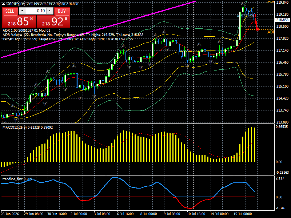Click the 216.460 price axis value
Image resolution: width=291 pixels, height=218 pixels.
pos(283,62)
